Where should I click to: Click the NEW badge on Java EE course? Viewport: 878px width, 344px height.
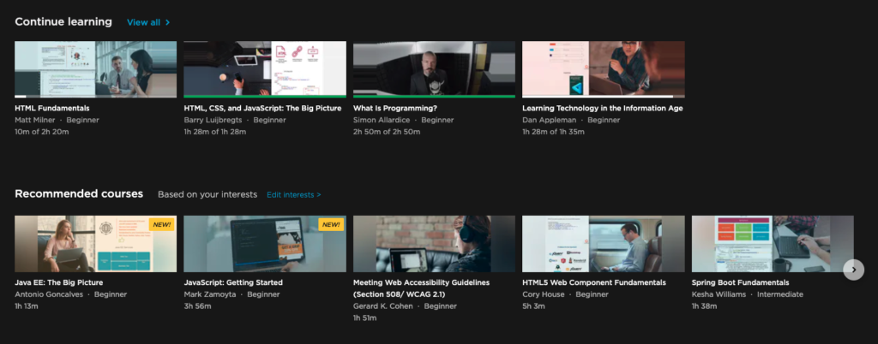(x=161, y=225)
